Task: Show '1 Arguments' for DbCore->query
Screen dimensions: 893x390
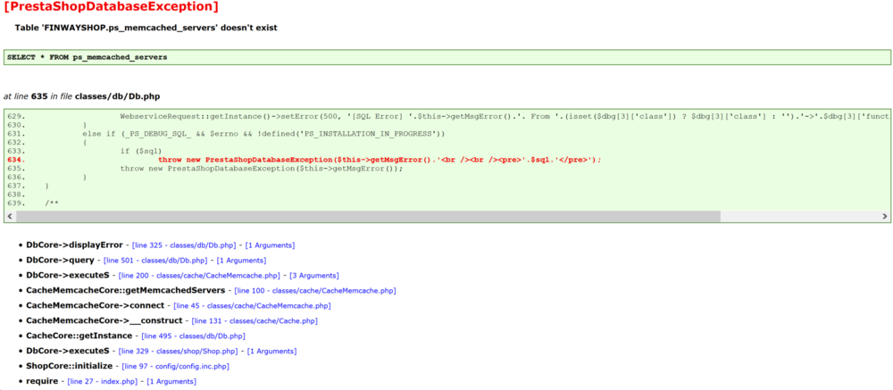Action: (x=241, y=261)
